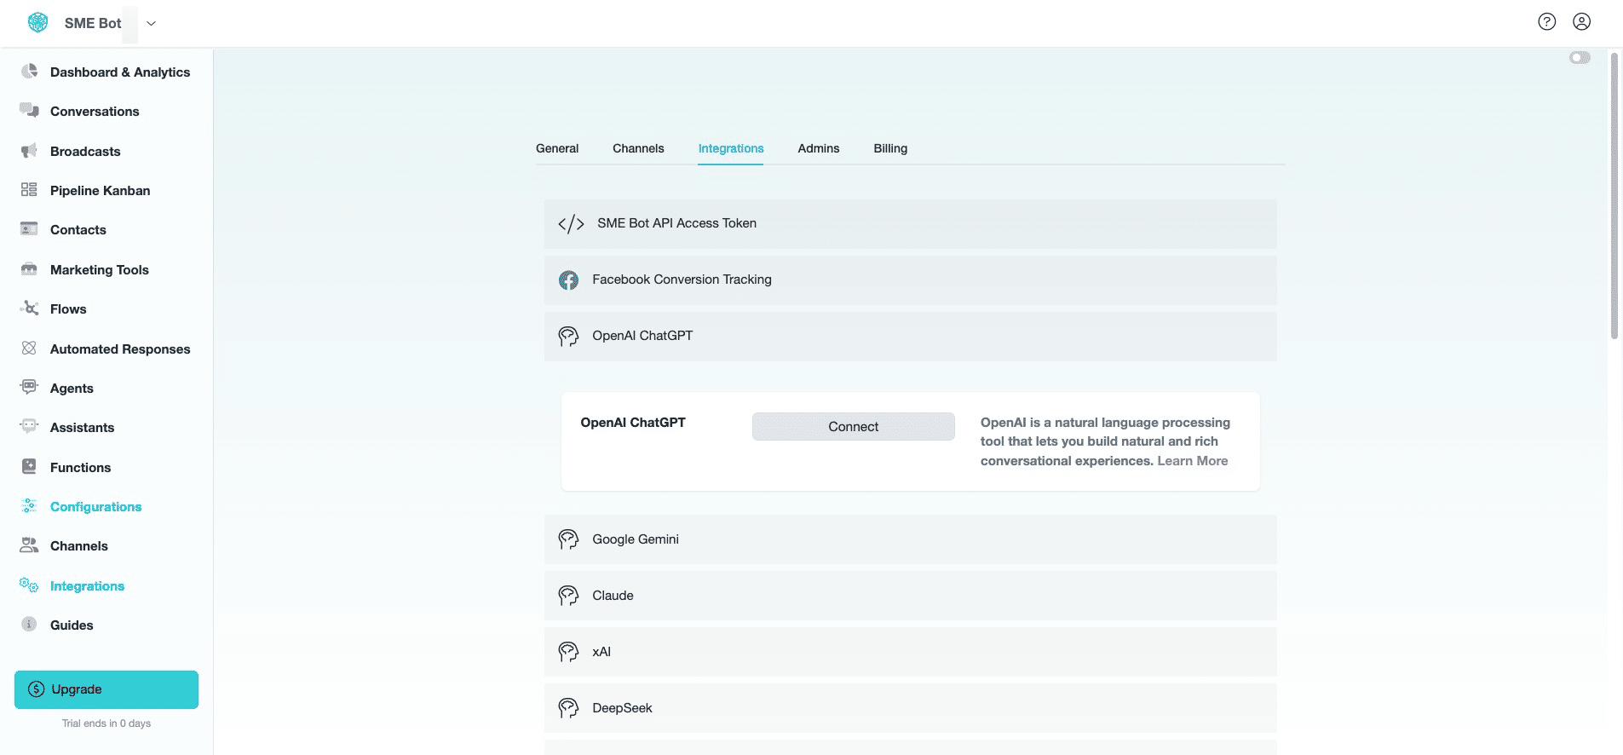Open Marketing Tools from the sidebar
The height and width of the screenshot is (755, 1623).
100,270
